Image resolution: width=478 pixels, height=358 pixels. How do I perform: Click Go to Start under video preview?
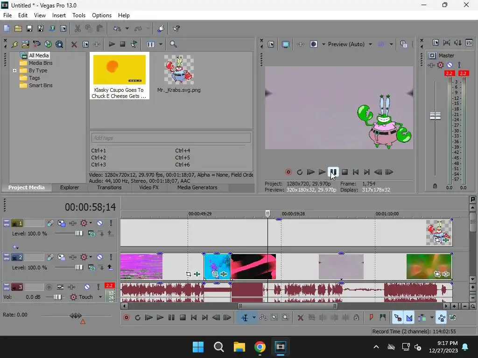coord(356,172)
